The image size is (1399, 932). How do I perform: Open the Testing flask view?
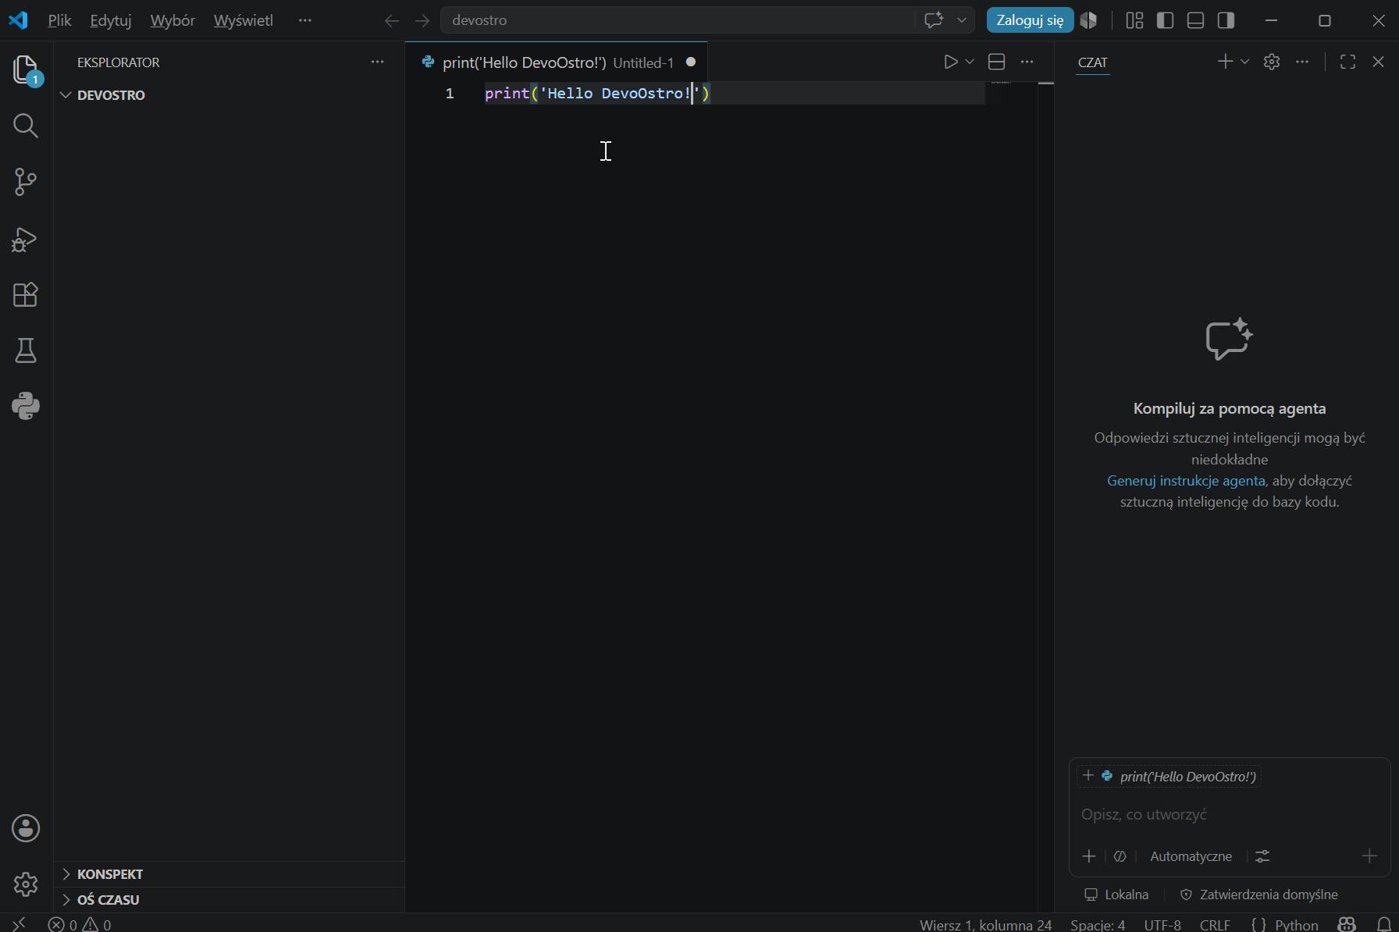click(26, 350)
